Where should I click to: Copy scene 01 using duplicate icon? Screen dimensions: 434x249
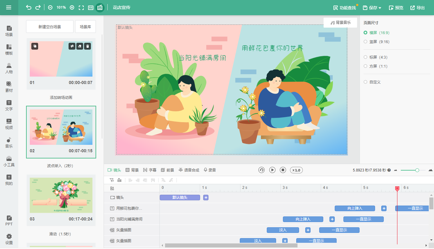[35, 46]
